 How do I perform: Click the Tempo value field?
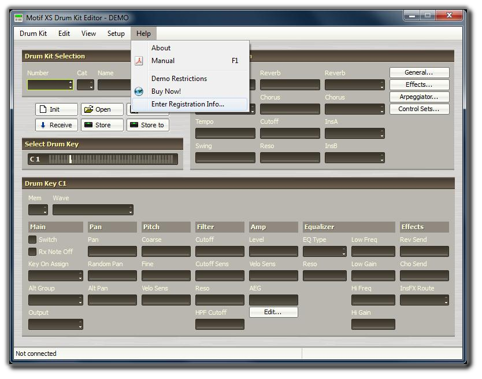[225, 133]
